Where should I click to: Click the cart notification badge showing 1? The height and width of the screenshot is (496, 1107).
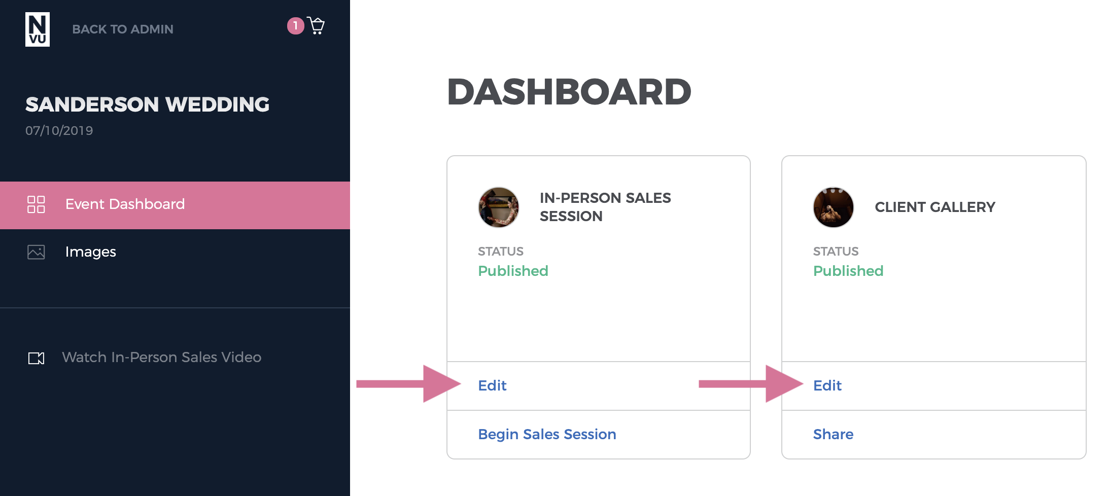(295, 26)
